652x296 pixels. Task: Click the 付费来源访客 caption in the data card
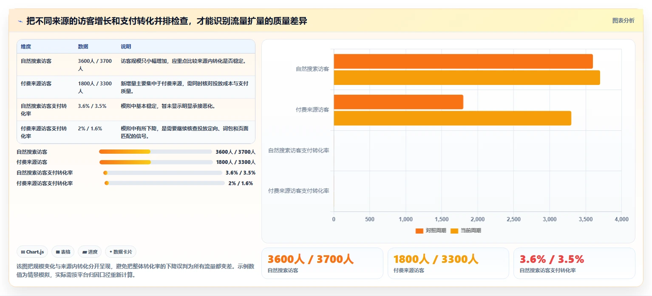pos(409,270)
